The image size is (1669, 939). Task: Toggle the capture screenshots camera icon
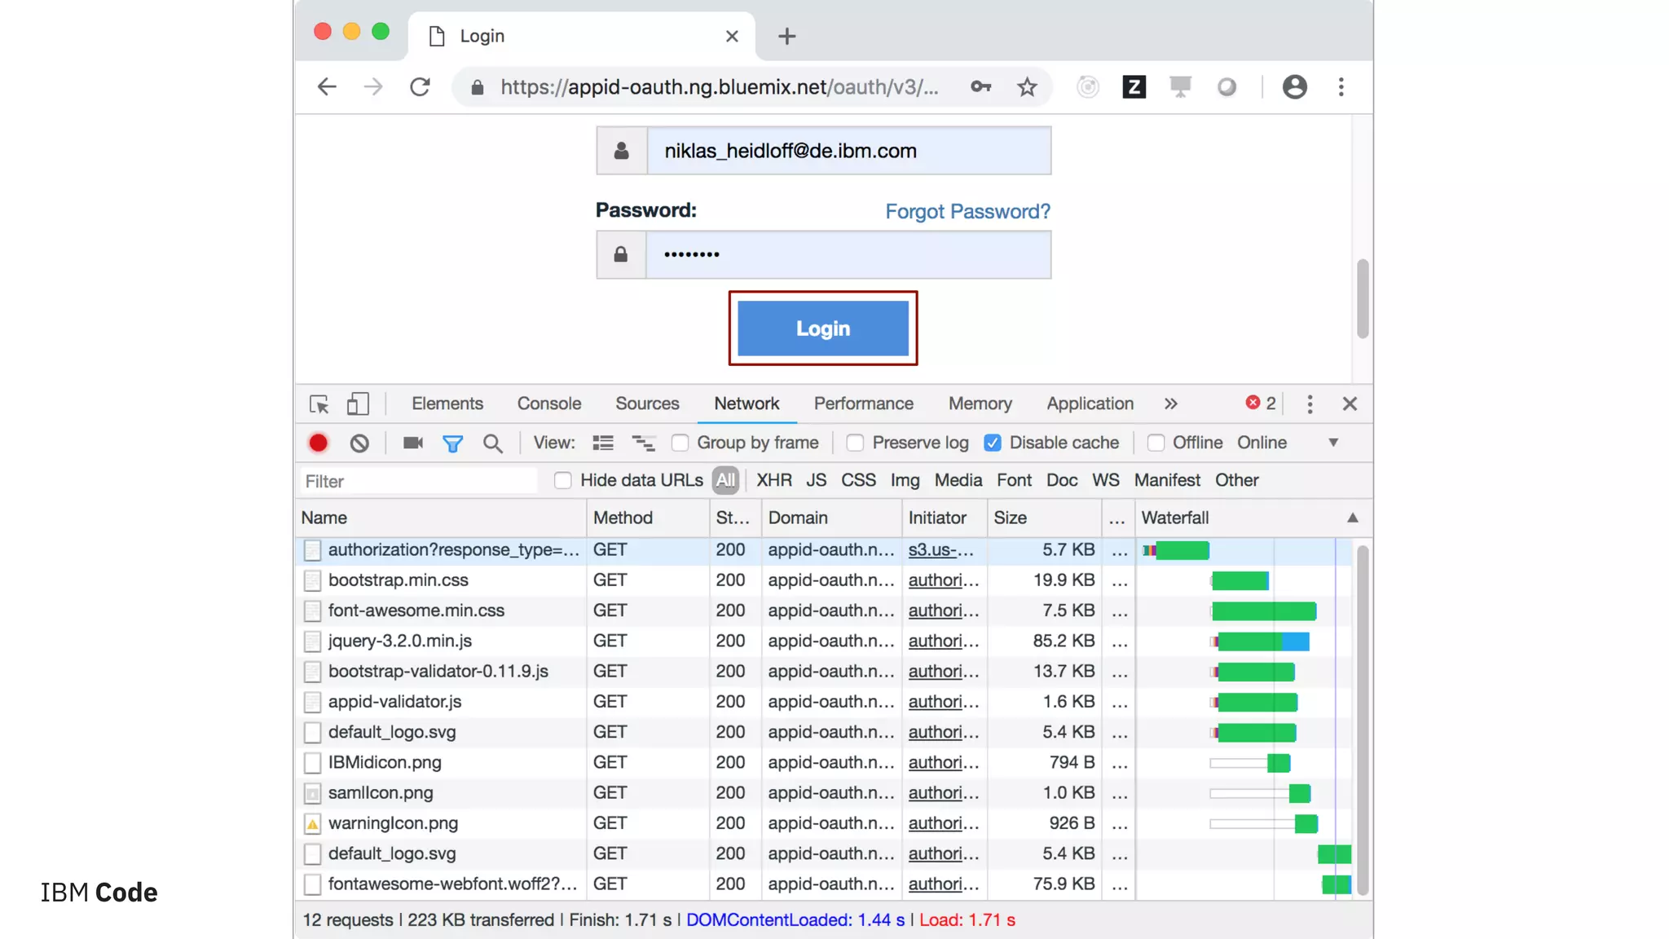point(412,443)
